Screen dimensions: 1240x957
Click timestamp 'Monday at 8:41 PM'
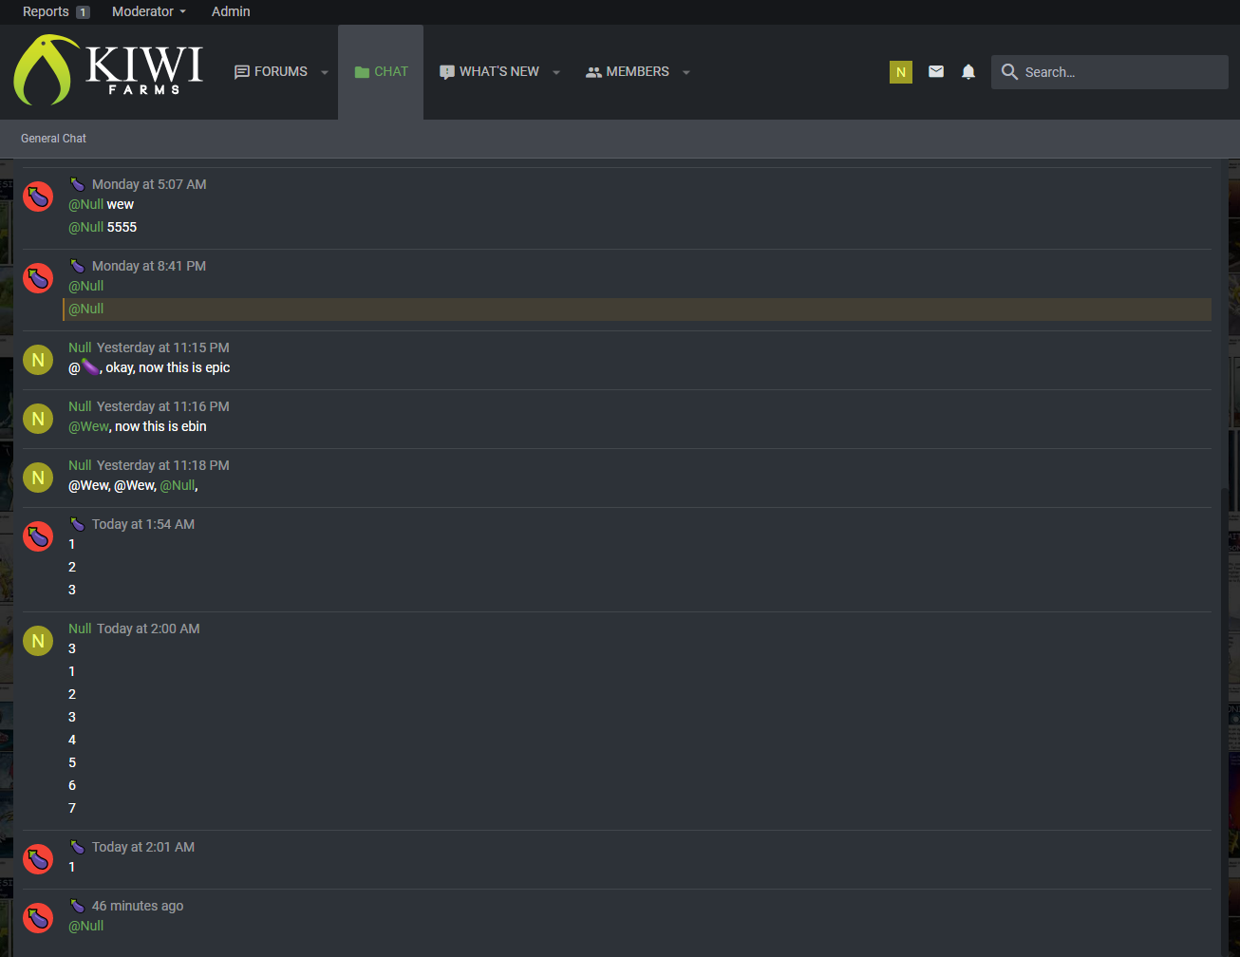pyautogui.click(x=149, y=266)
